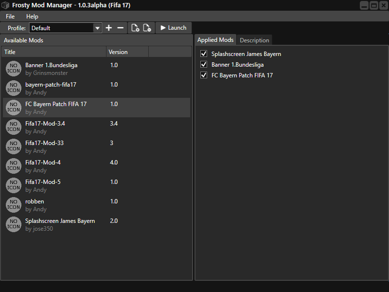This screenshot has height=292, width=389.
Task: Switch to the Description tab
Action: 254,40
